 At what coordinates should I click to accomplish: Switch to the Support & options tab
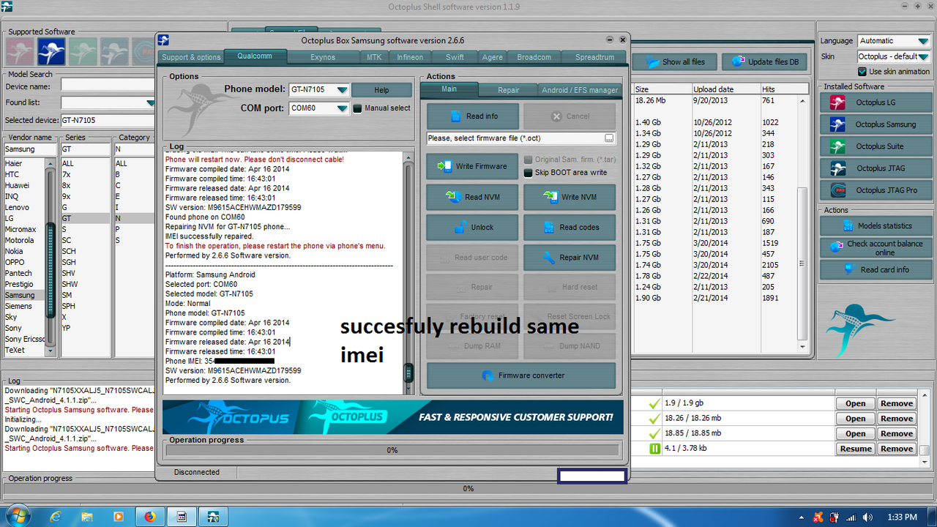[191, 57]
